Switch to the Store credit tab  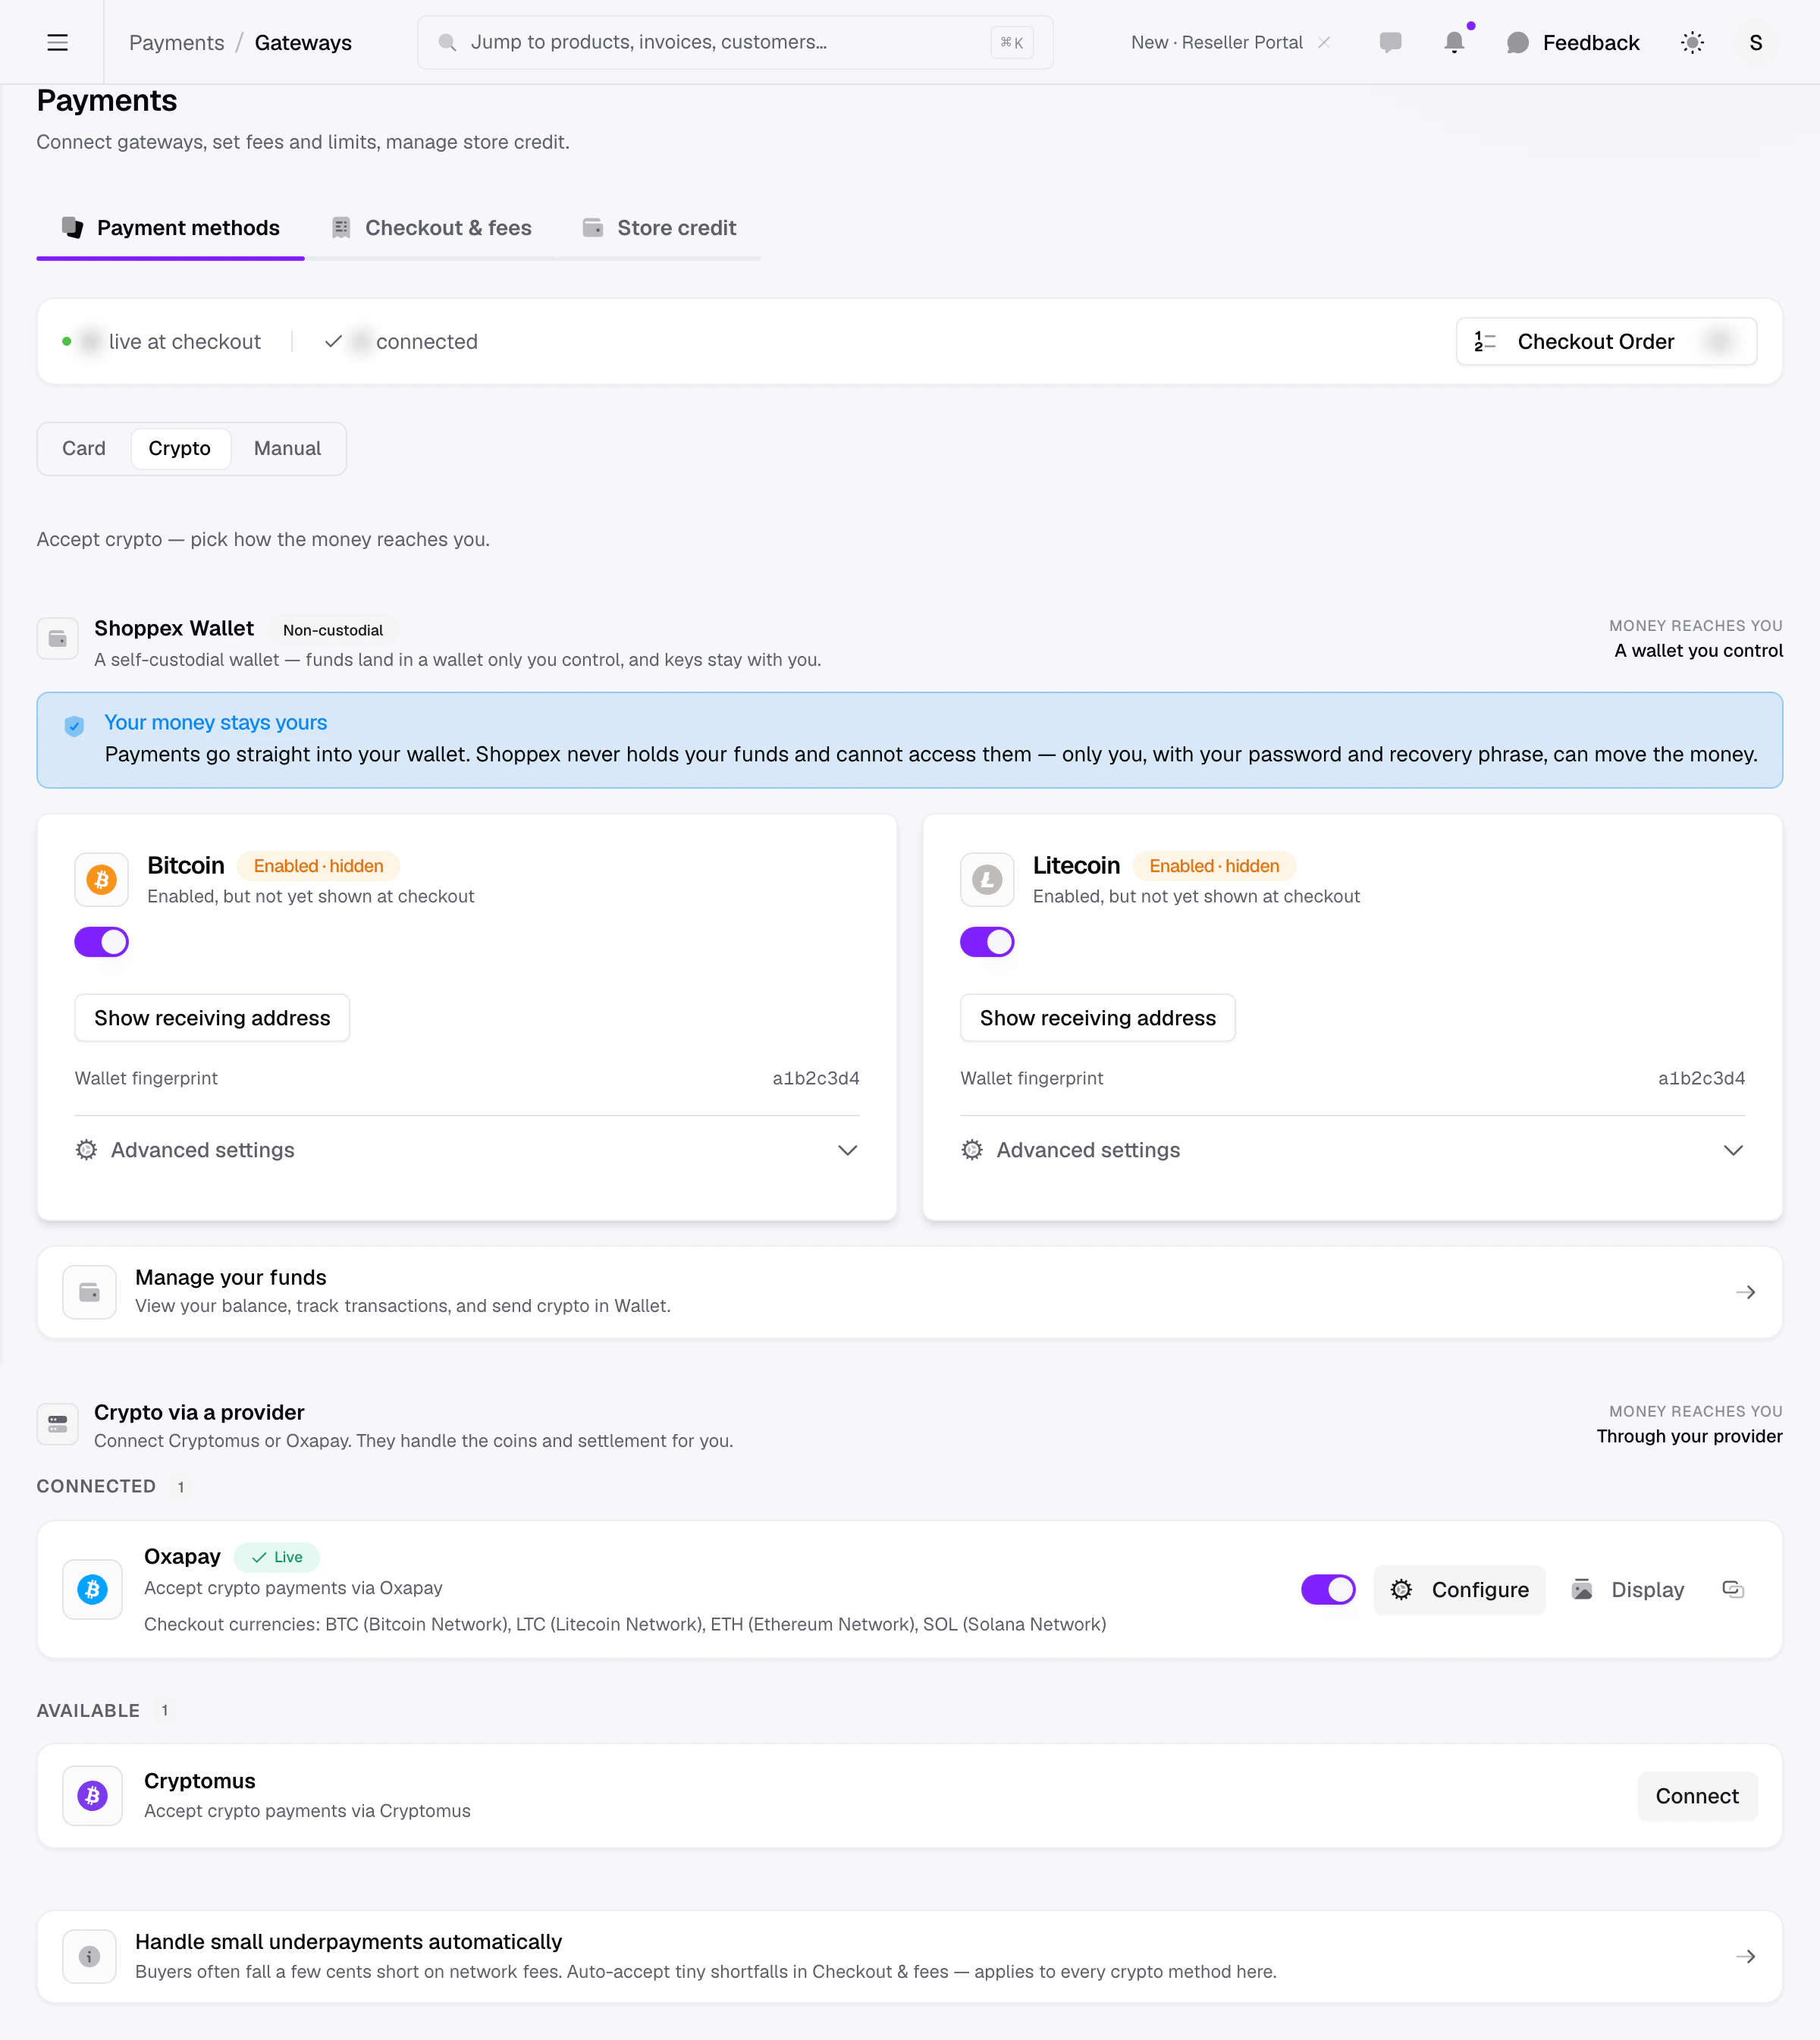pos(659,228)
